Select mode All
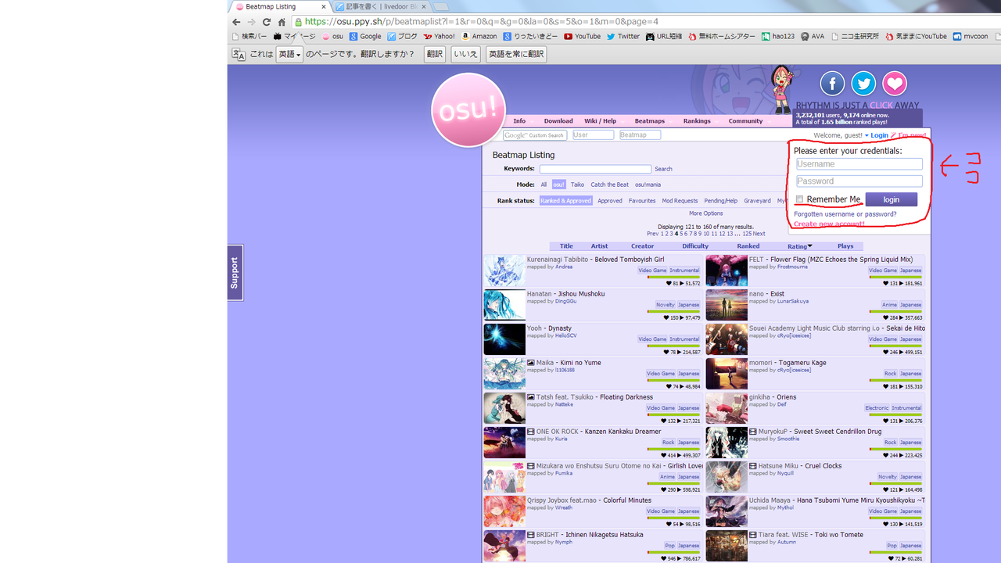1001x563 pixels. pos(544,185)
